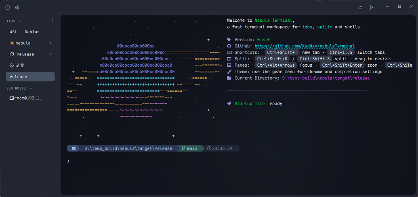This screenshot has width=418, height=197.
Task: Click the small indicator beside the nebula tab
Action: [50, 43]
